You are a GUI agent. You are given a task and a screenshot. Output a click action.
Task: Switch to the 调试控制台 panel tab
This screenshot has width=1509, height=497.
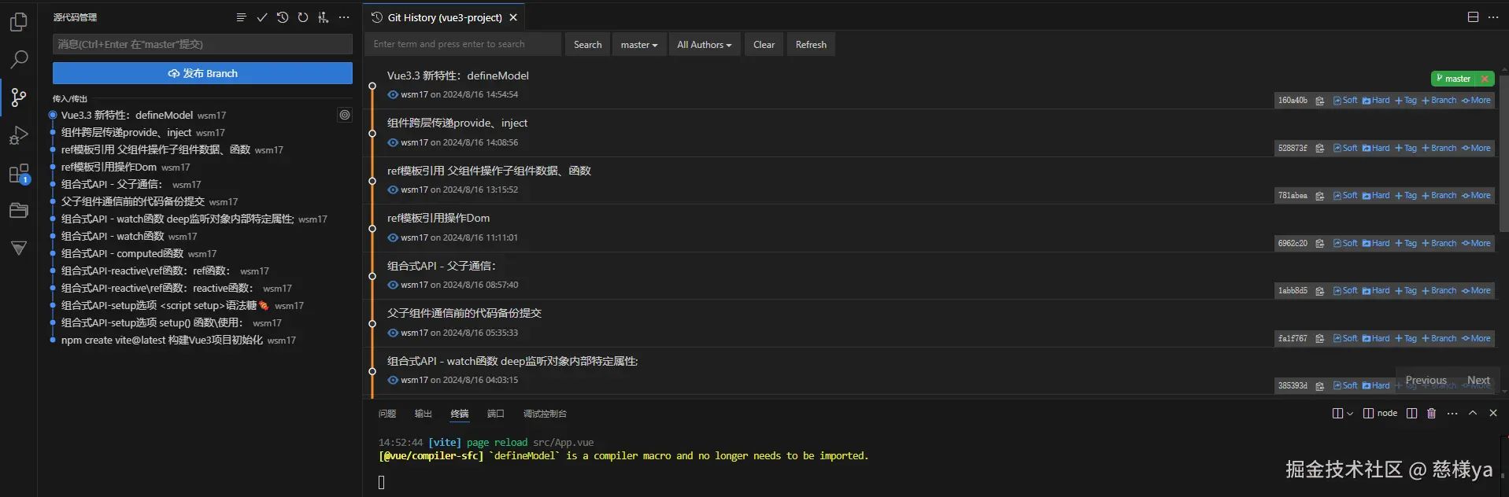pos(545,414)
